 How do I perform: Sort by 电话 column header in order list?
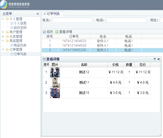point(129,37)
